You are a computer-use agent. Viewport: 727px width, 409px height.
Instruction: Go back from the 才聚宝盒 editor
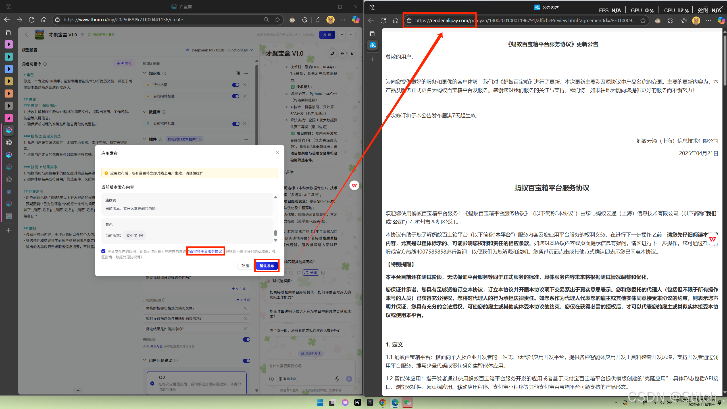click(26, 35)
